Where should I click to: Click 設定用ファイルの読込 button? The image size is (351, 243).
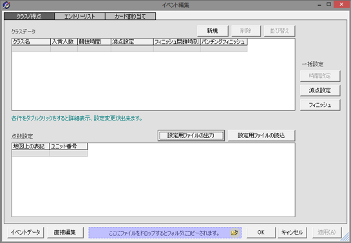coord(261,135)
